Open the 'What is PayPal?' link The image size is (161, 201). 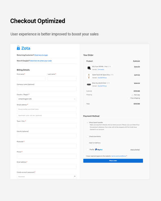[x=135, y=150]
